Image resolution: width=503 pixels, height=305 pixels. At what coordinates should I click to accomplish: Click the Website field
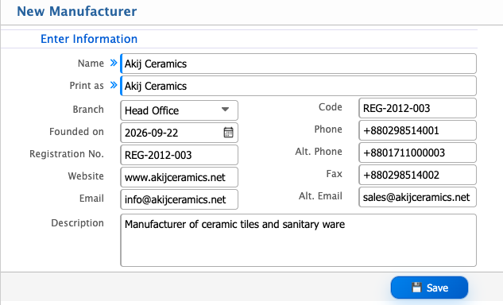[x=179, y=177]
